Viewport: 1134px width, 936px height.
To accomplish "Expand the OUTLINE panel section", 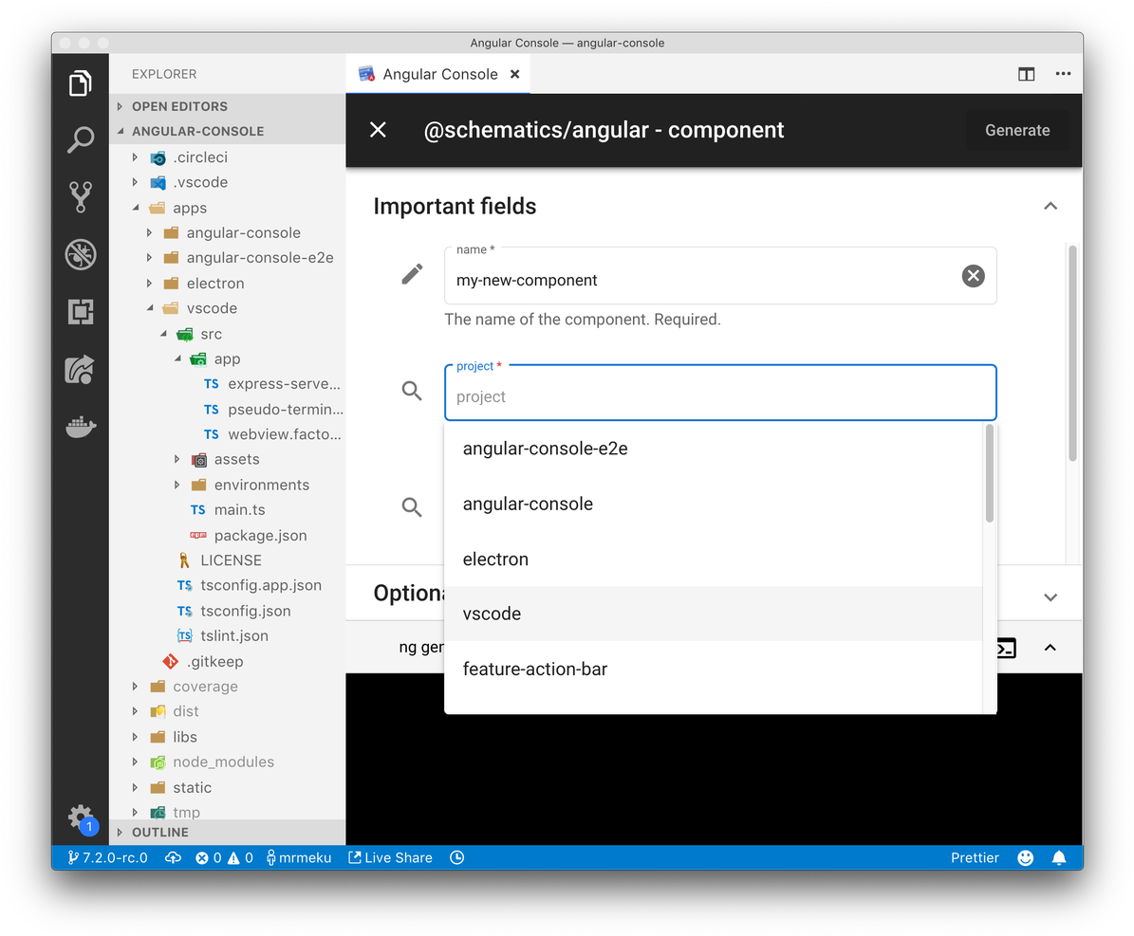I will (x=159, y=832).
